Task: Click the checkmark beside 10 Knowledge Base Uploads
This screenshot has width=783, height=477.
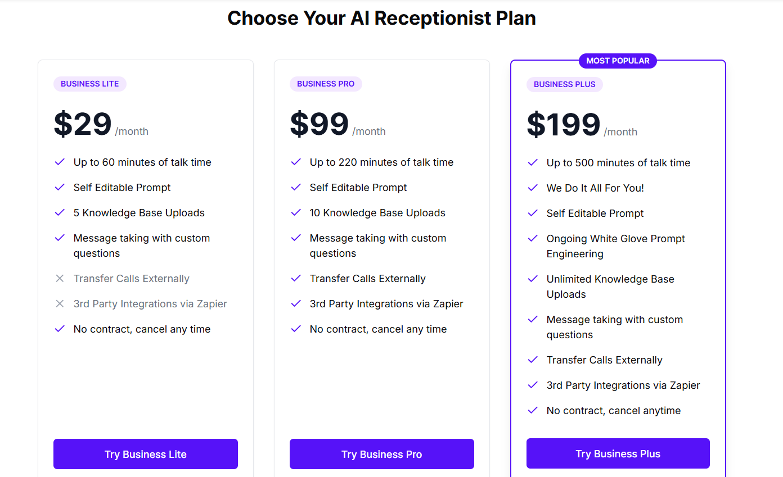Action: tap(296, 212)
